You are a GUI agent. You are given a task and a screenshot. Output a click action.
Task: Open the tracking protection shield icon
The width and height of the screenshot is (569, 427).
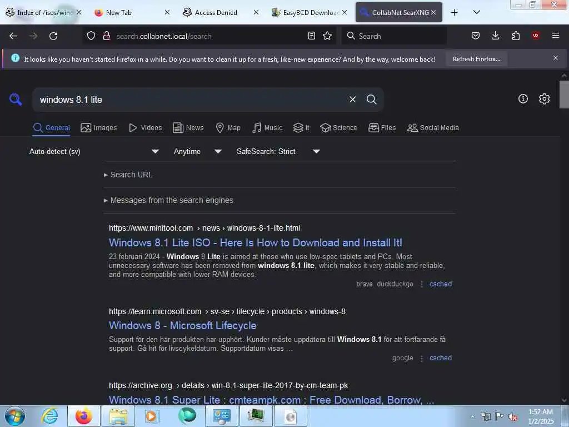point(91,36)
